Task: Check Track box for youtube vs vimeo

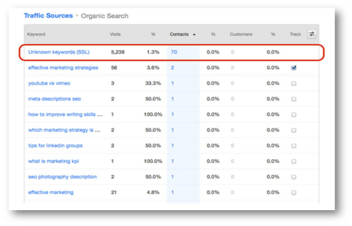Action: 294,83
